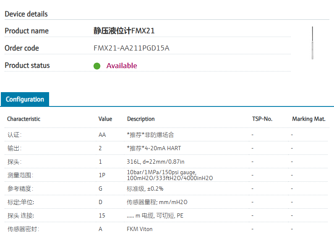Open the FMX21 product thumbnail image
Viewport: 334px width, 239px height.
[312, 43]
